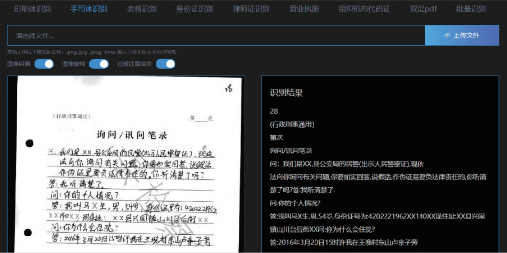Click the 请选择文件 file input field
Viewport: 507px width, 253px height.
click(216, 35)
